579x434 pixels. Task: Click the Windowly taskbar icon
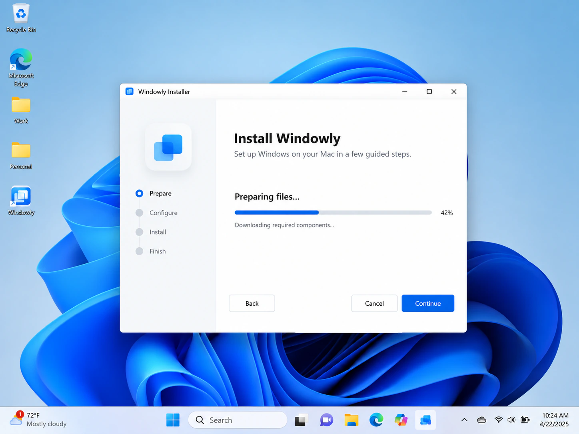point(425,420)
